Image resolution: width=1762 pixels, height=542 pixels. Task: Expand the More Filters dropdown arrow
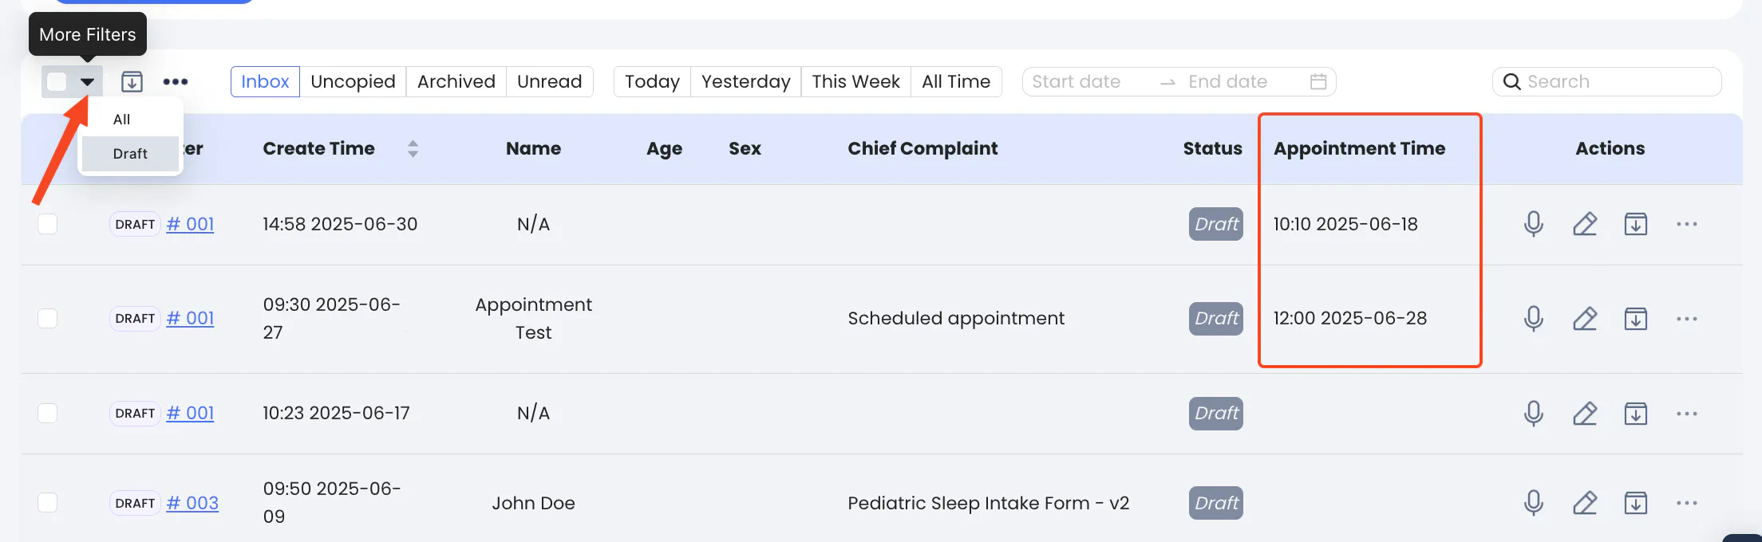pos(88,81)
